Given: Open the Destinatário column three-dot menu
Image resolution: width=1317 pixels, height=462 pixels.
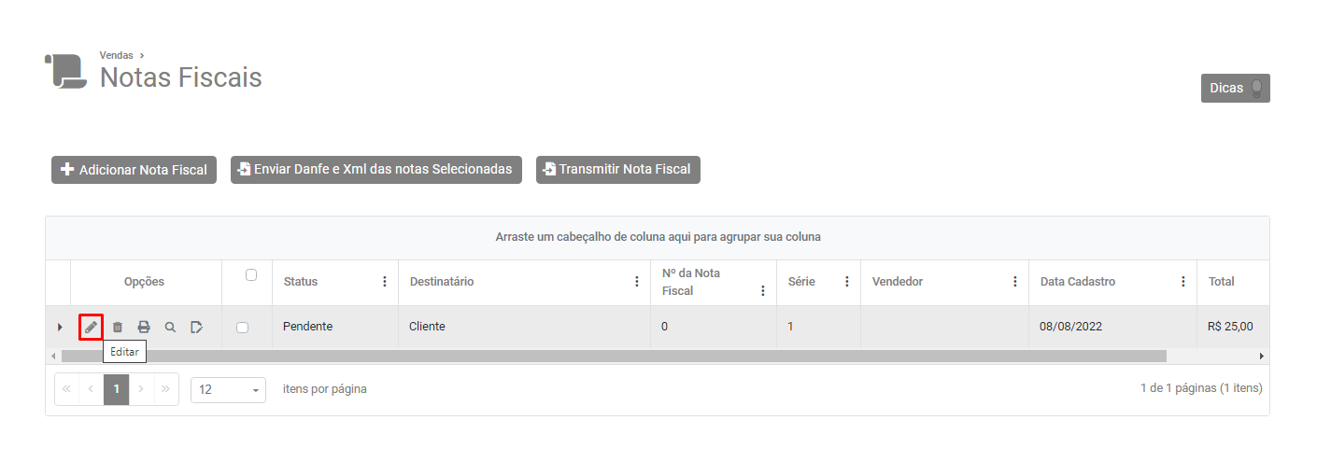Looking at the screenshot, I should (637, 282).
